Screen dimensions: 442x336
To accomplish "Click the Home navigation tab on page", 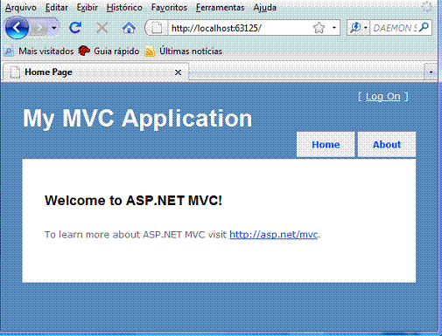I will tap(326, 145).
